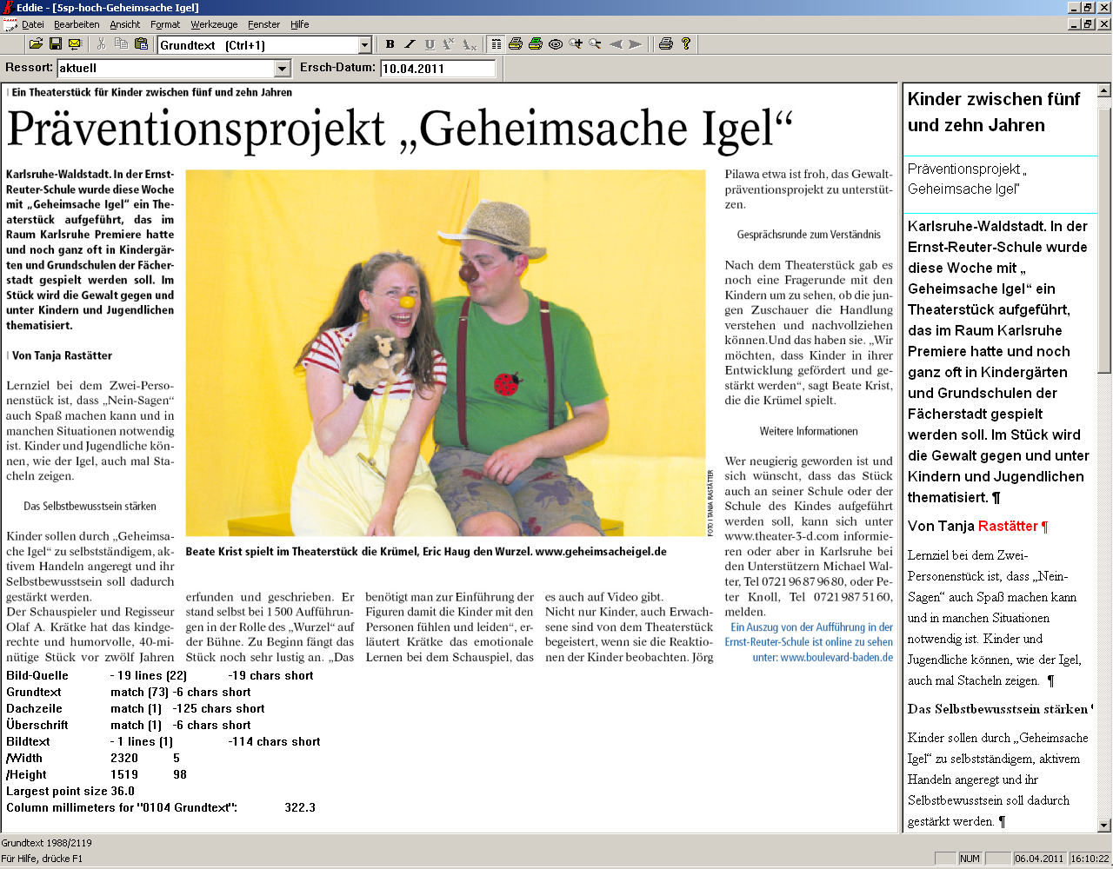Click the byline Von Tanja Rastätter in layout
This screenshot has height=869, width=1113.
tap(62, 355)
